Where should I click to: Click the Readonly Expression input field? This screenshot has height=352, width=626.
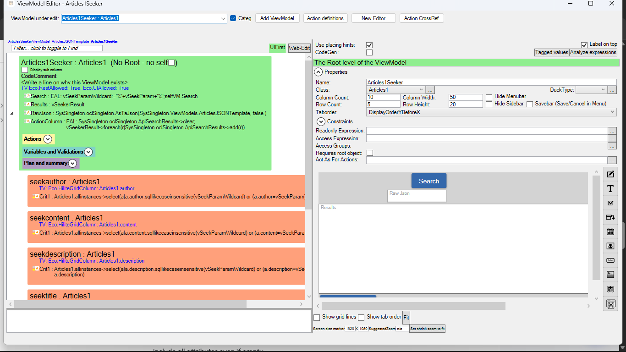[486, 131]
